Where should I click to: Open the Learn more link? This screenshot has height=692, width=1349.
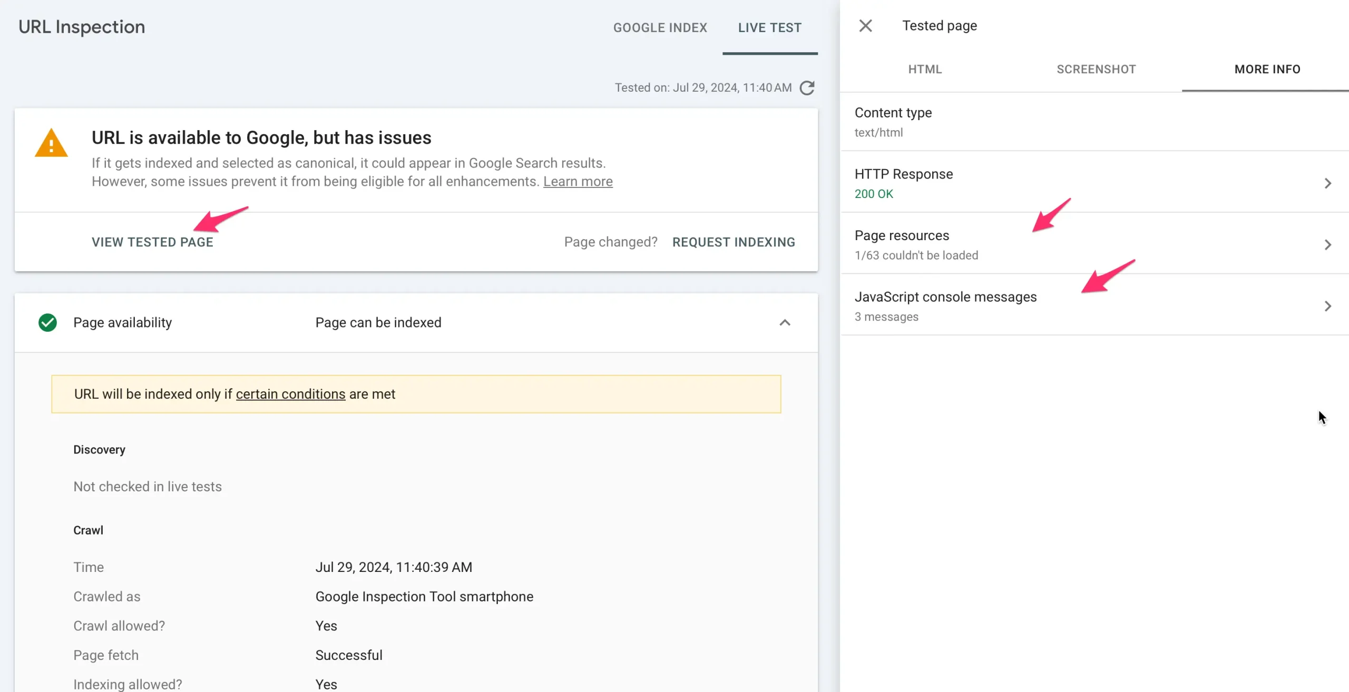point(578,182)
